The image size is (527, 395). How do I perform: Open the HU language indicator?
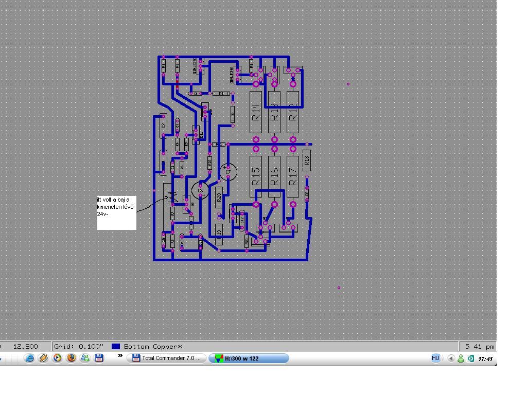(435, 358)
